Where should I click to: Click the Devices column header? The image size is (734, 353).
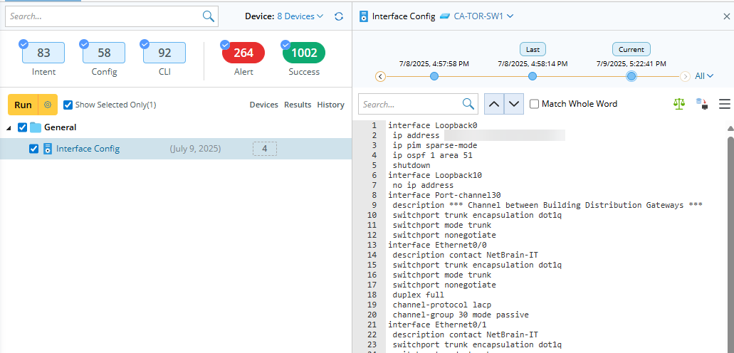[264, 105]
